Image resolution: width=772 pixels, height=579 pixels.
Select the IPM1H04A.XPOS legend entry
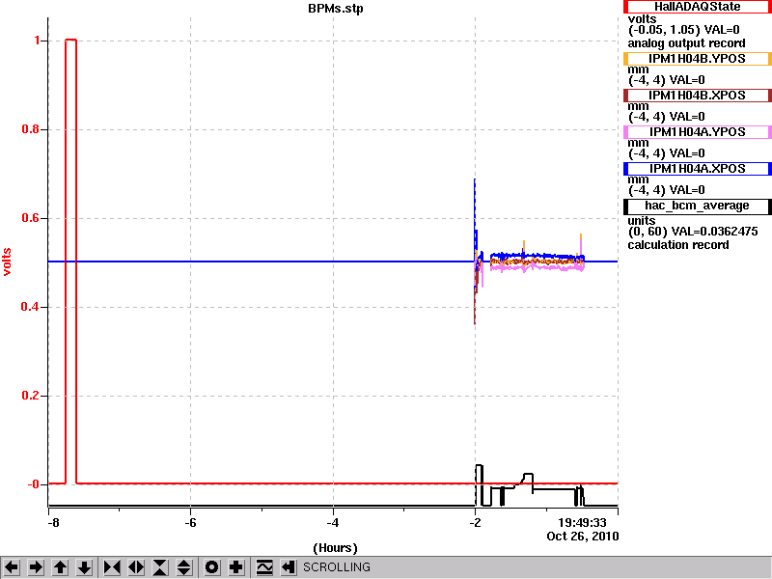point(697,168)
